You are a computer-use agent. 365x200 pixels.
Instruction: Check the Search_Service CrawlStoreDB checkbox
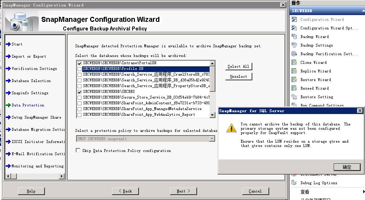pos(80,75)
